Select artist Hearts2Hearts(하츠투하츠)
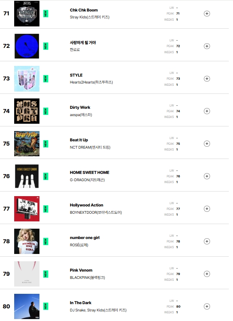 91,82
